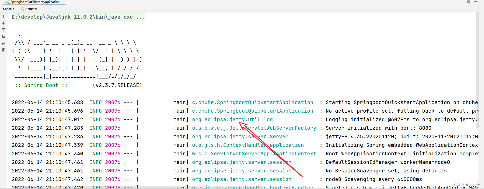Image resolution: width=484 pixels, height=189 pixels.
Task: Click the ':: Spring Boot ::' banner text
Action: point(41,85)
